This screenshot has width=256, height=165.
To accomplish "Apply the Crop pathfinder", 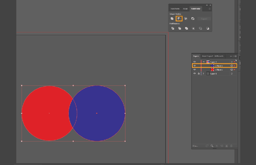I will [x=193, y=28].
